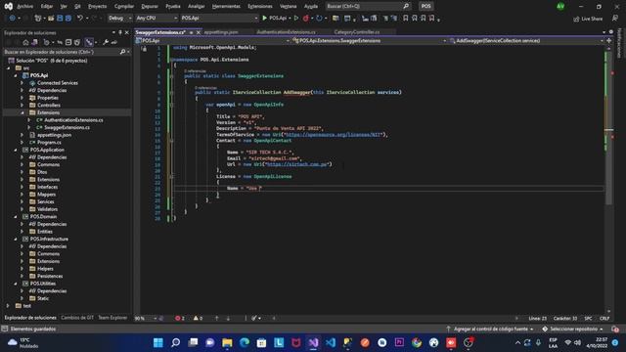Open the Archivo menu

(25, 7)
